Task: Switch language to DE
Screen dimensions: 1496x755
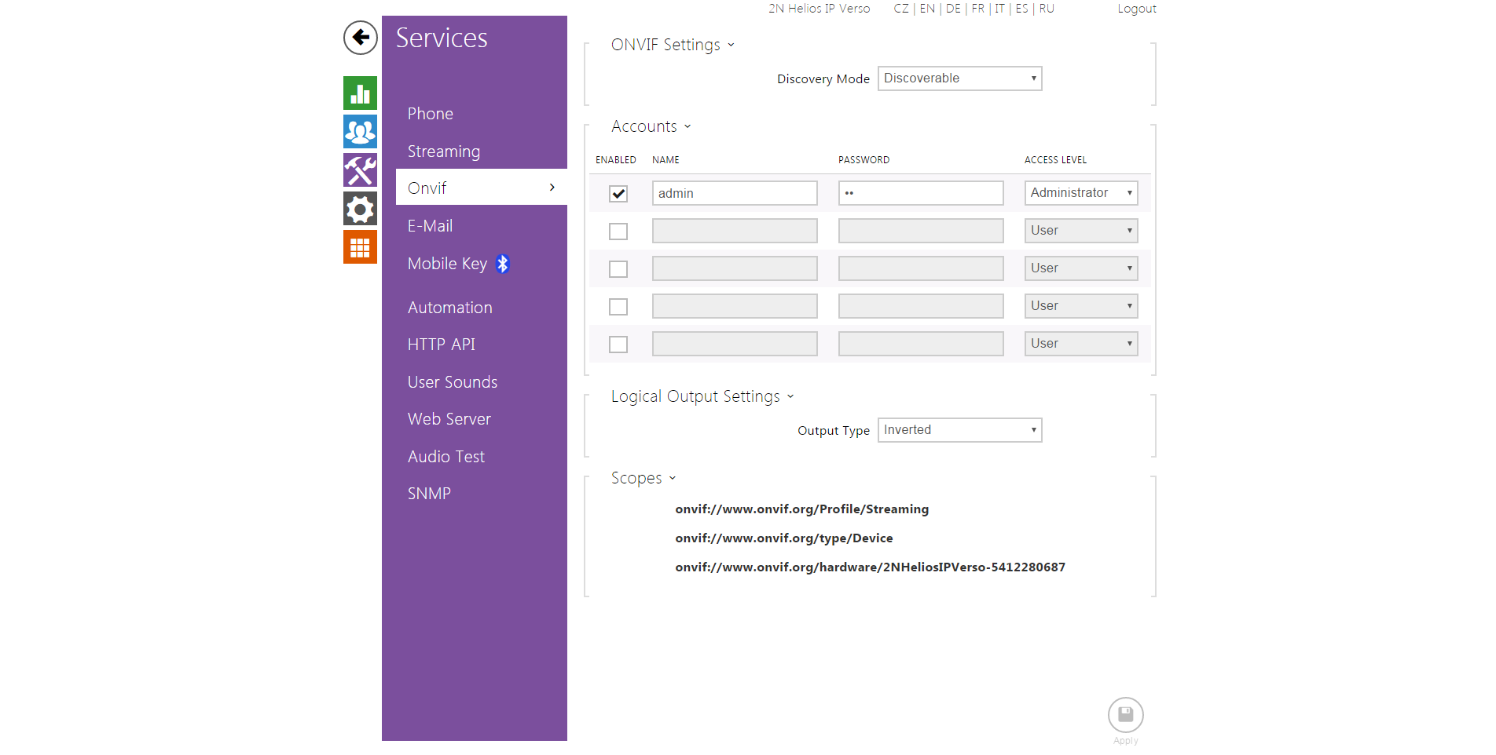Action: (x=952, y=9)
